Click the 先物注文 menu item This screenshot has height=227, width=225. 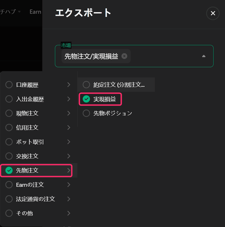click(27, 170)
